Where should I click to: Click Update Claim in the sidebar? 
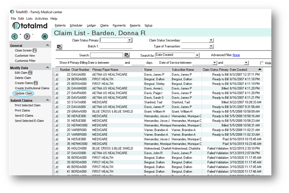pyautogui.click(x=24, y=93)
